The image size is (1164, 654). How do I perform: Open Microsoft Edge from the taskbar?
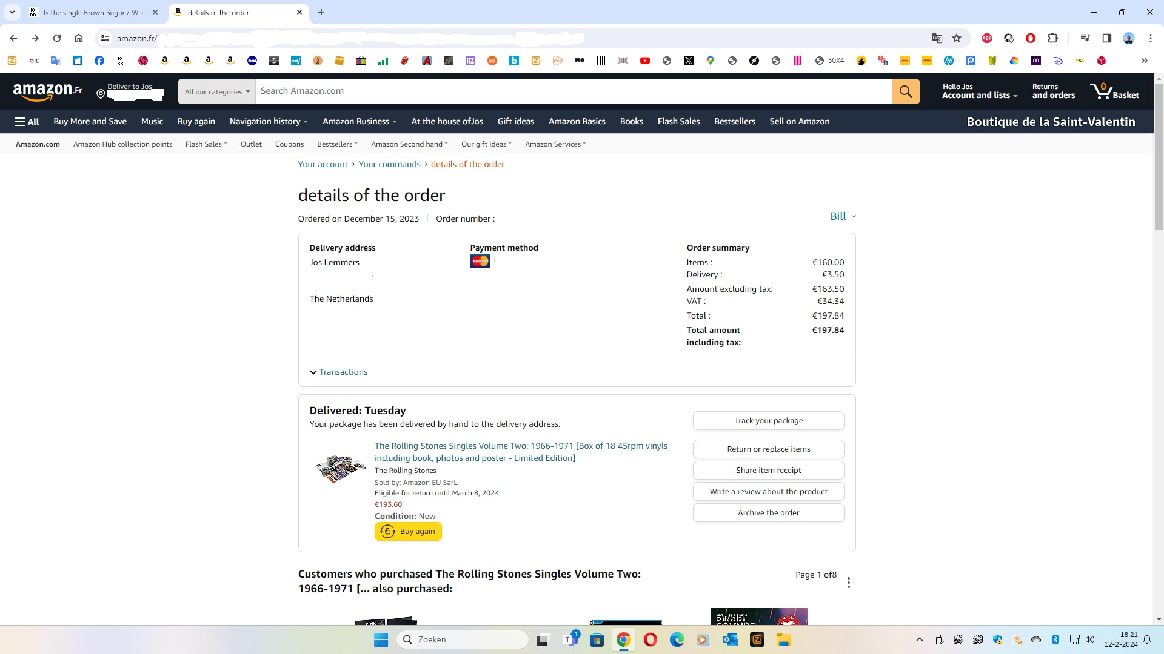tap(677, 639)
